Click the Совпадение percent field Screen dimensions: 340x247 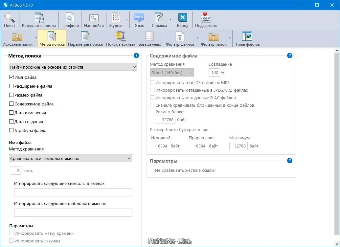tap(214, 73)
